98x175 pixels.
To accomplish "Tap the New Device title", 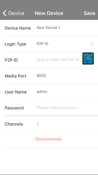I will (49, 13).
